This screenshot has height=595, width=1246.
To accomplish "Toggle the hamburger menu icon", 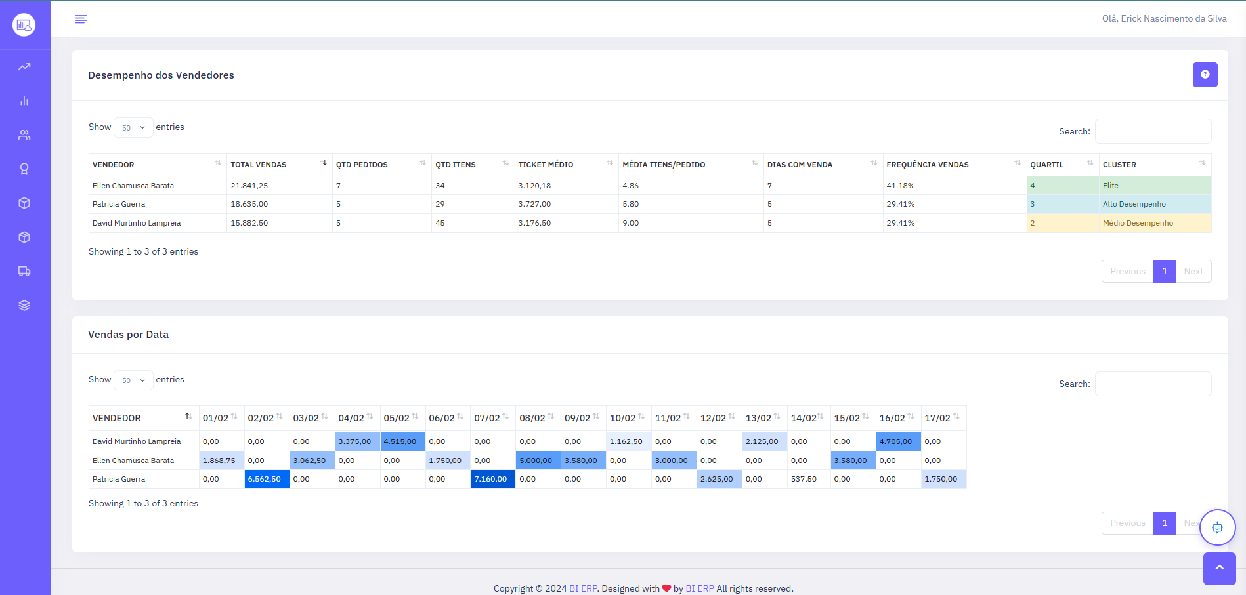I will 81,19.
